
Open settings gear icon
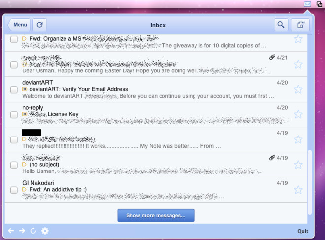(x=45, y=231)
